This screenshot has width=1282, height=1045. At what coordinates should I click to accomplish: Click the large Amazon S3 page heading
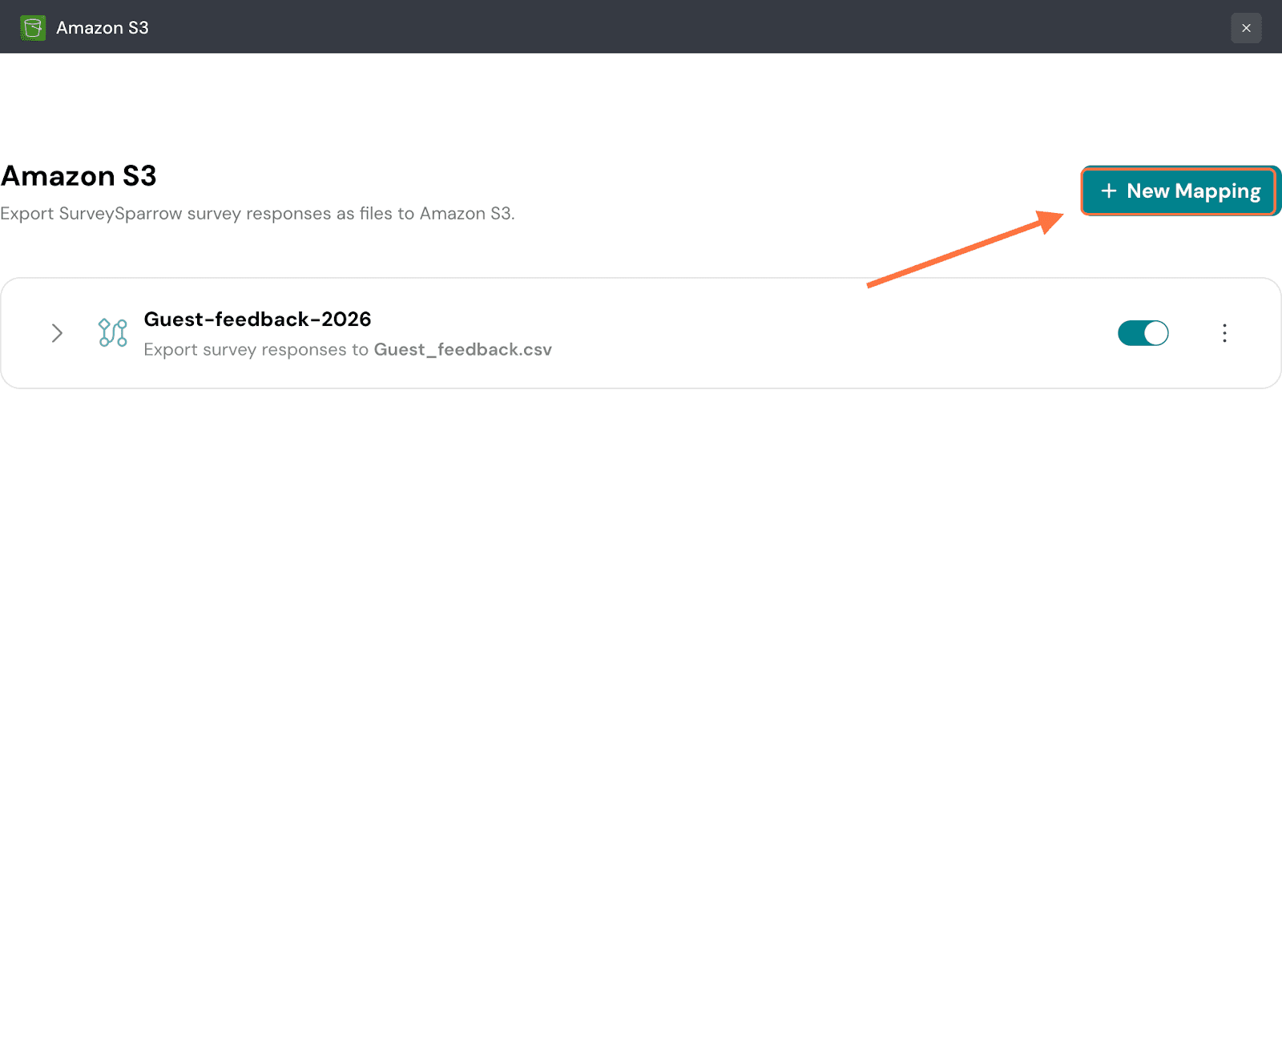[79, 176]
